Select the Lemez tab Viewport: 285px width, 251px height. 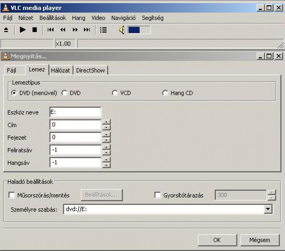click(x=37, y=69)
